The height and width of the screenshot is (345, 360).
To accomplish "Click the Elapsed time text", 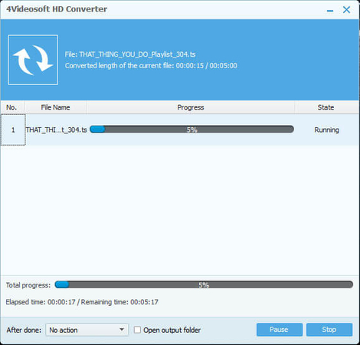I will click(41, 302).
